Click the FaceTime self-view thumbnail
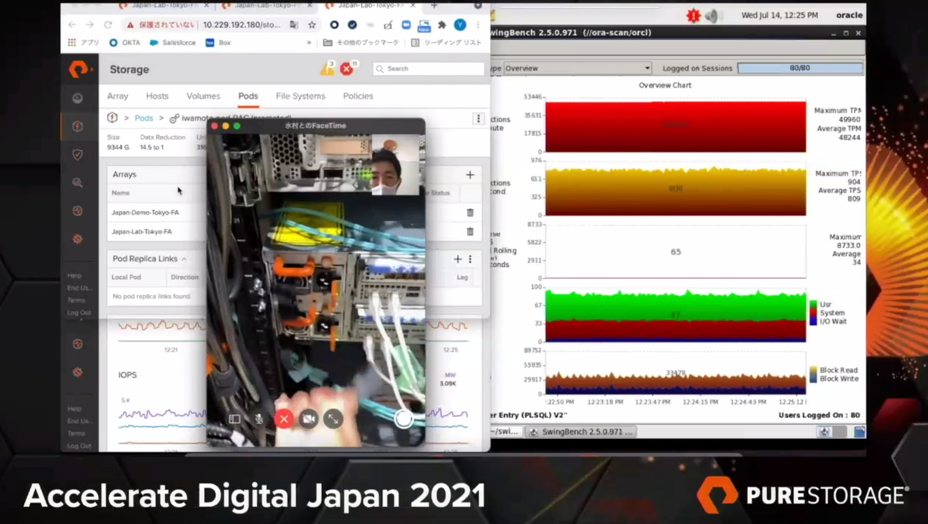Viewport: 928px width, 524px height. point(396,165)
